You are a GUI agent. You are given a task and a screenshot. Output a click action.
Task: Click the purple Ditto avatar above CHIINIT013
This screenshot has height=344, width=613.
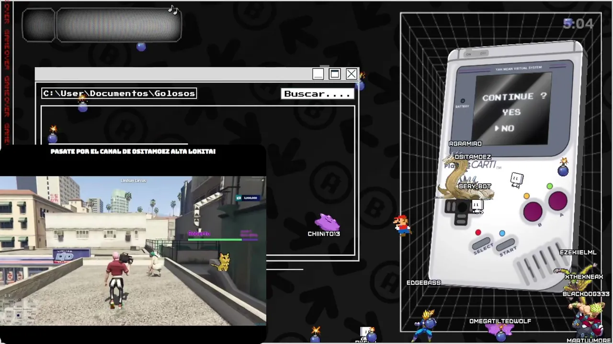click(x=327, y=222)
